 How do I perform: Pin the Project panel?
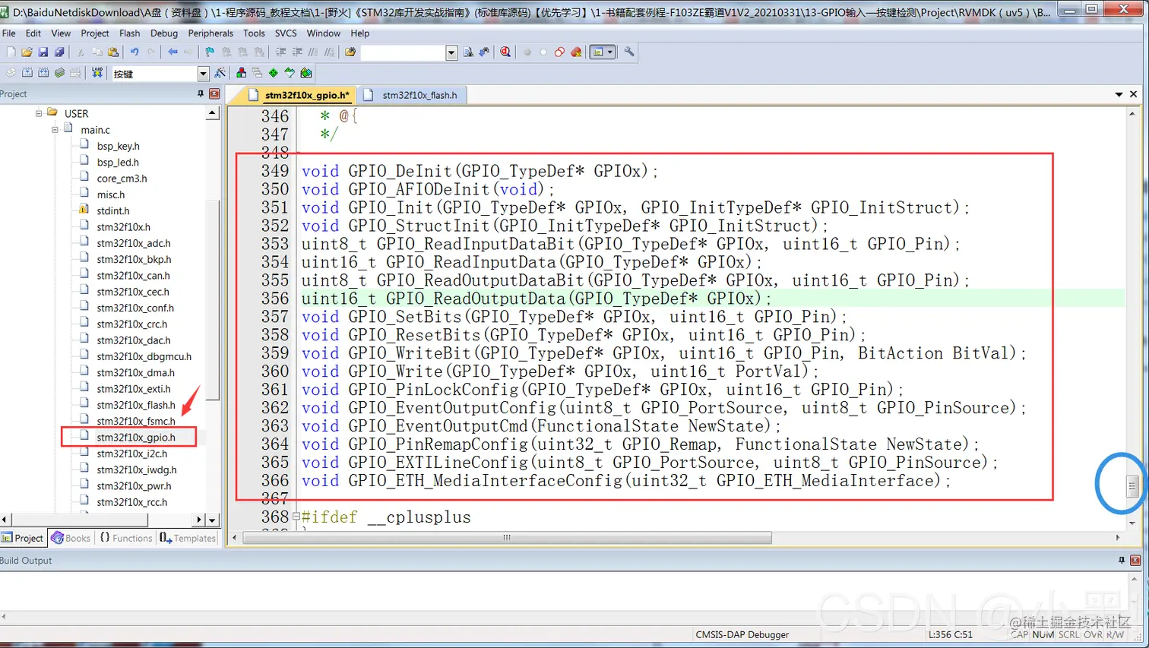[201, 93]
